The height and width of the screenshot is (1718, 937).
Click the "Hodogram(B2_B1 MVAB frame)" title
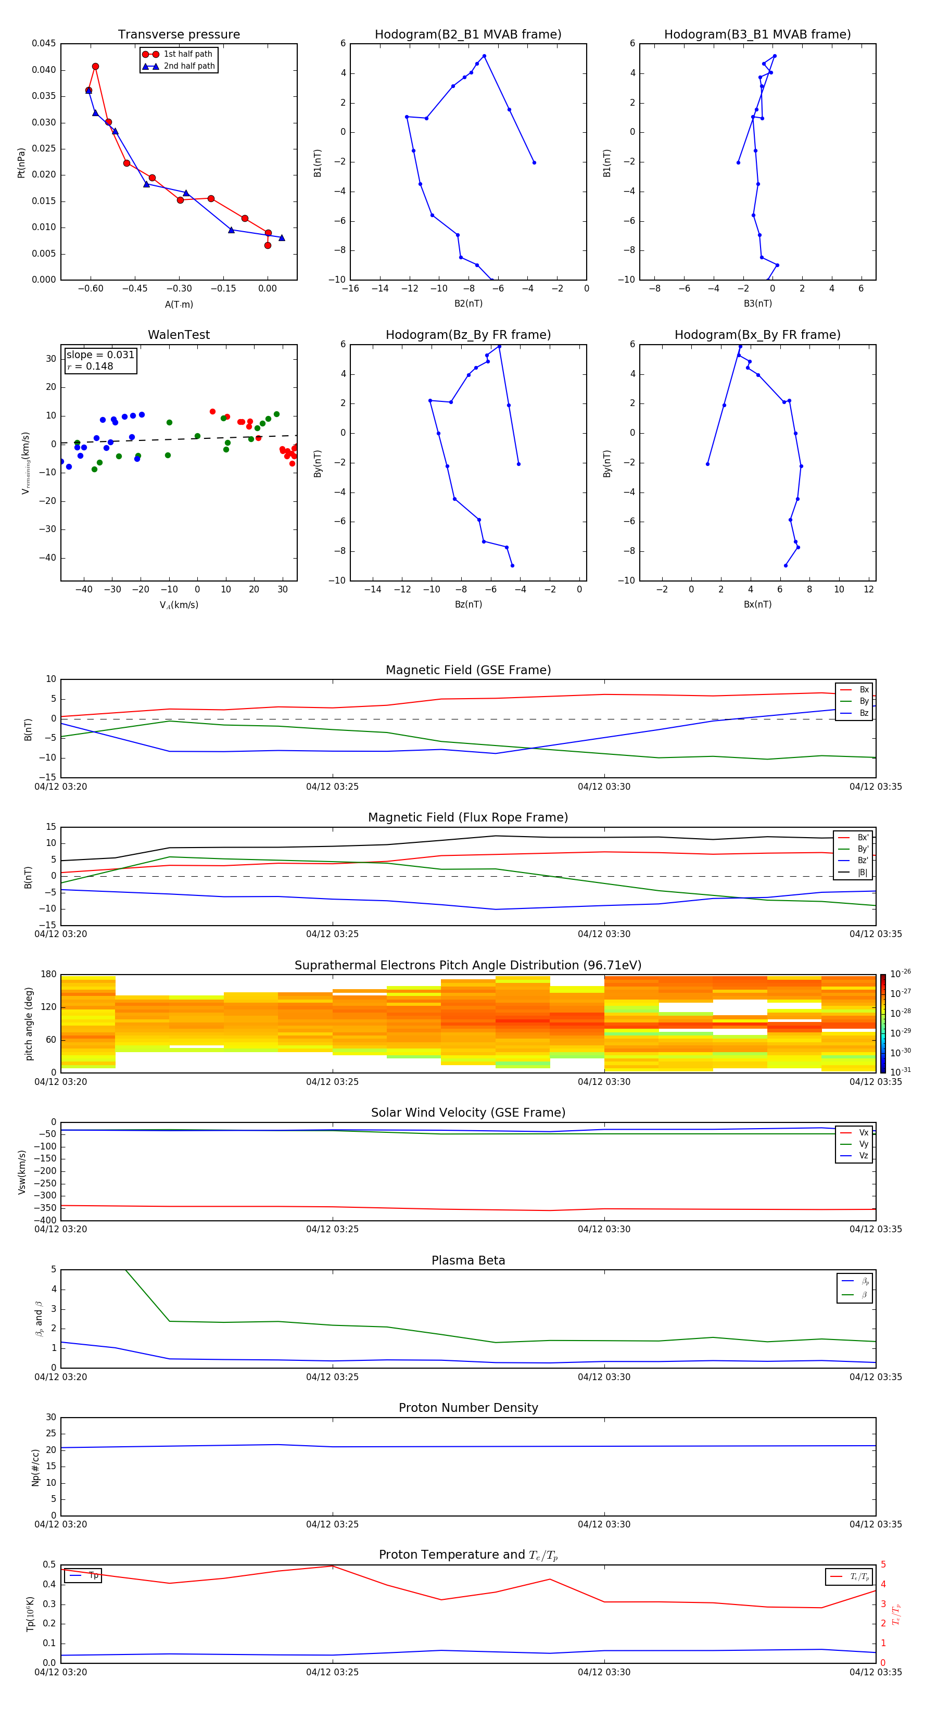coord(468,35)
